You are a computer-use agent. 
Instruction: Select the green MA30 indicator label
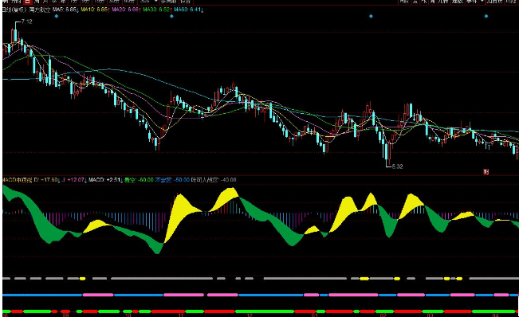pos(157,10)
